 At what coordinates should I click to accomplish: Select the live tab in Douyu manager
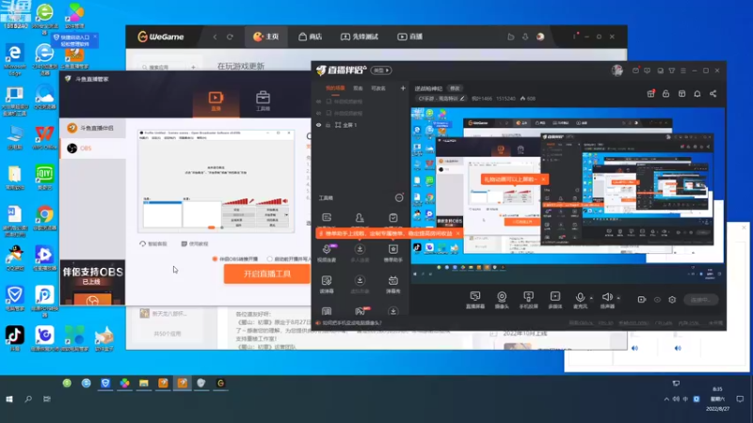coord(216,101)
